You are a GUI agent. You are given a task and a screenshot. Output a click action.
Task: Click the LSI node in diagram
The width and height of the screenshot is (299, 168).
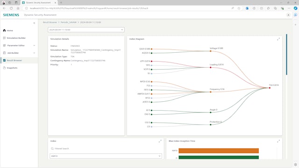pos(151,126)
